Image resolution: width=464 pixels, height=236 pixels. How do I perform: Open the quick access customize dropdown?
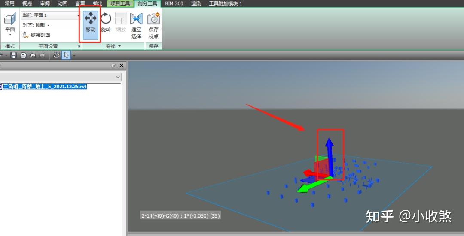pyautogui.click(x=74, y=55)
